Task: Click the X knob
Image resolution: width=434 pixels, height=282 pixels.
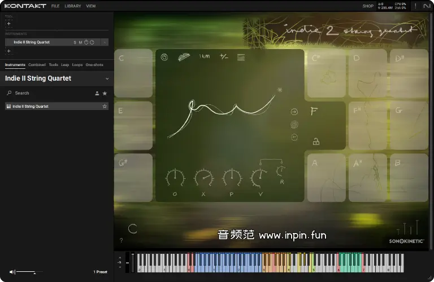Action: pos(203,178)
